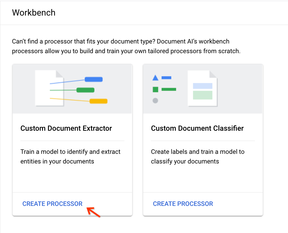Click Create Processor under Custom Document Classifier
This screenshot has height=233, width=288.
pyautogui.click(x=183, y=204)
